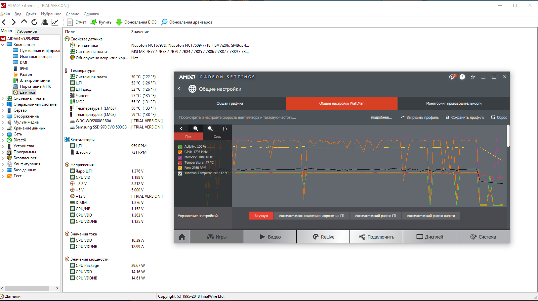Expand Хранение данных tree node
Image resolution: width=538 pixels, height=301 pixels.
3,128
